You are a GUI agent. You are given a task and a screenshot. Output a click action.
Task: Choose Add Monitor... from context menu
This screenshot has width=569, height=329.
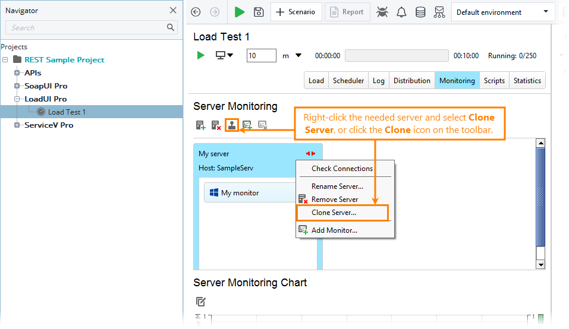click(x=345, y=230)
